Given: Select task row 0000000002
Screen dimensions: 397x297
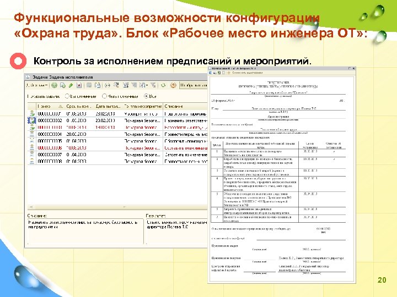Looking at the screenshot, I should pyautogui.click(x=117, y=120).
